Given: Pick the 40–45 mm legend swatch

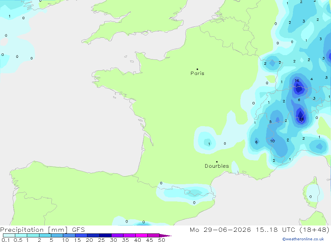Looking at the screenshot, I should pyautogui.click(x=141, y=235).
